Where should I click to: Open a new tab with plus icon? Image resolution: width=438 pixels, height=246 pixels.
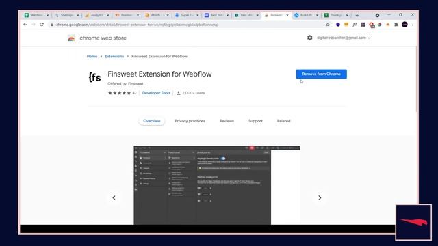tap(357, 15)
